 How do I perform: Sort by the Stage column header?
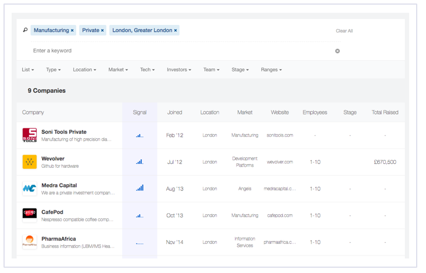pos(350,113)
